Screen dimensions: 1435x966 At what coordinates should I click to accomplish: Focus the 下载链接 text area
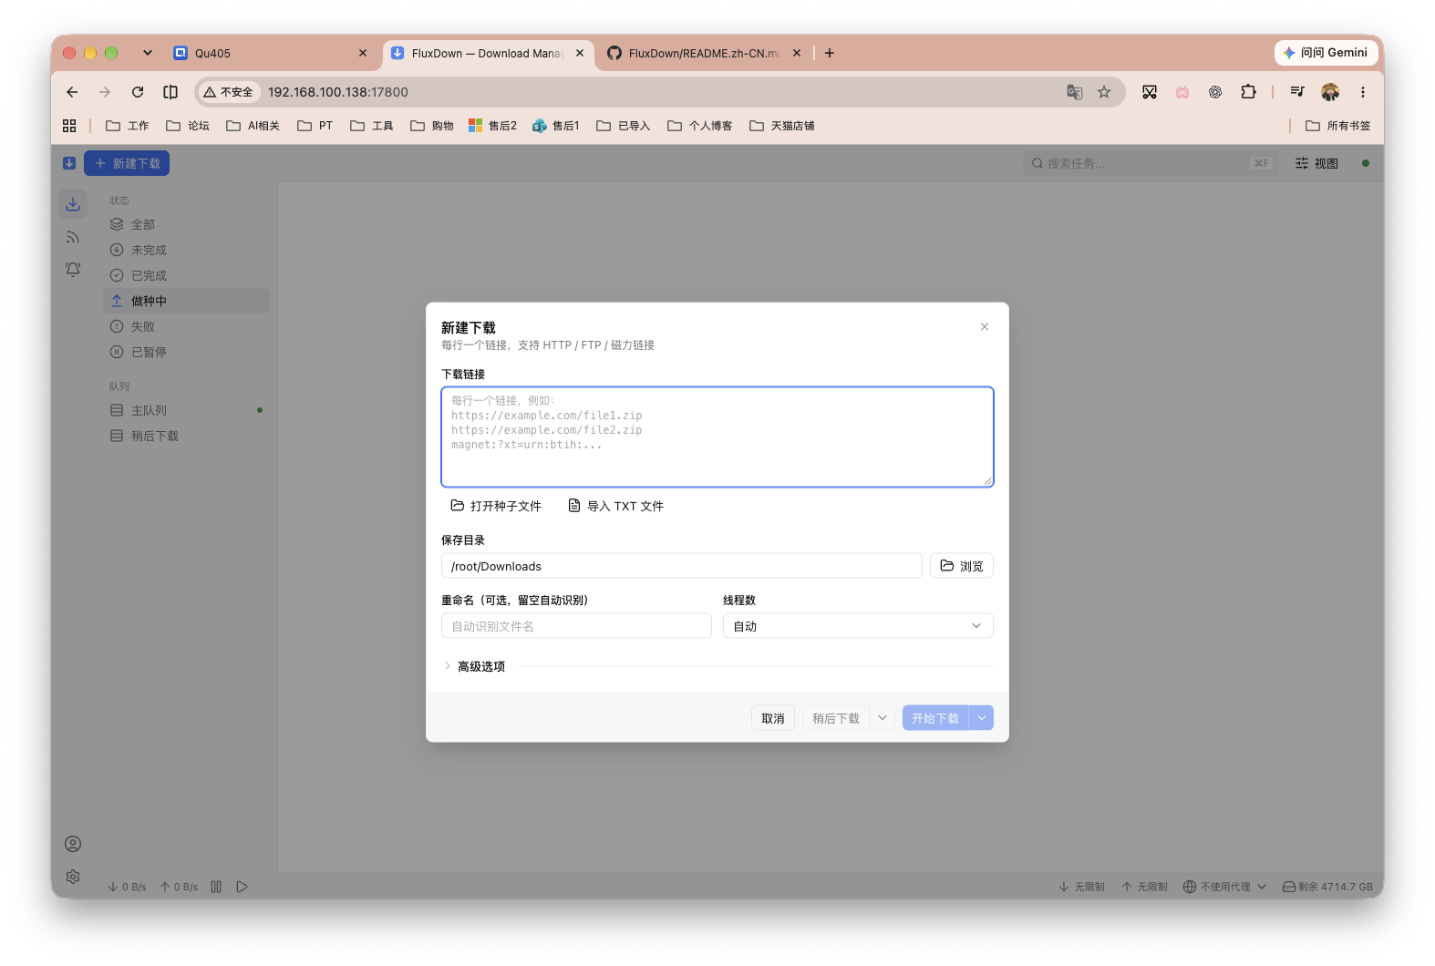717,437
